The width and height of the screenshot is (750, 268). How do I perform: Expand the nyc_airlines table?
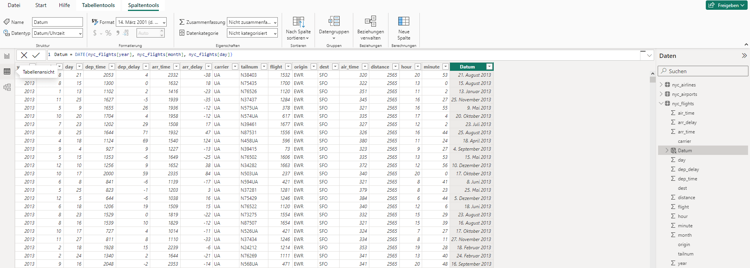[661, 85]
